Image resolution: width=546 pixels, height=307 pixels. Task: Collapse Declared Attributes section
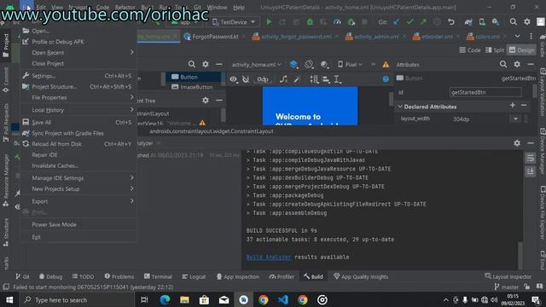(x=400, y=107)
